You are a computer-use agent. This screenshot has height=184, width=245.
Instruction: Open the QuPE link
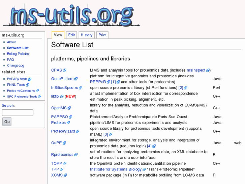click(x=56, y=143)
